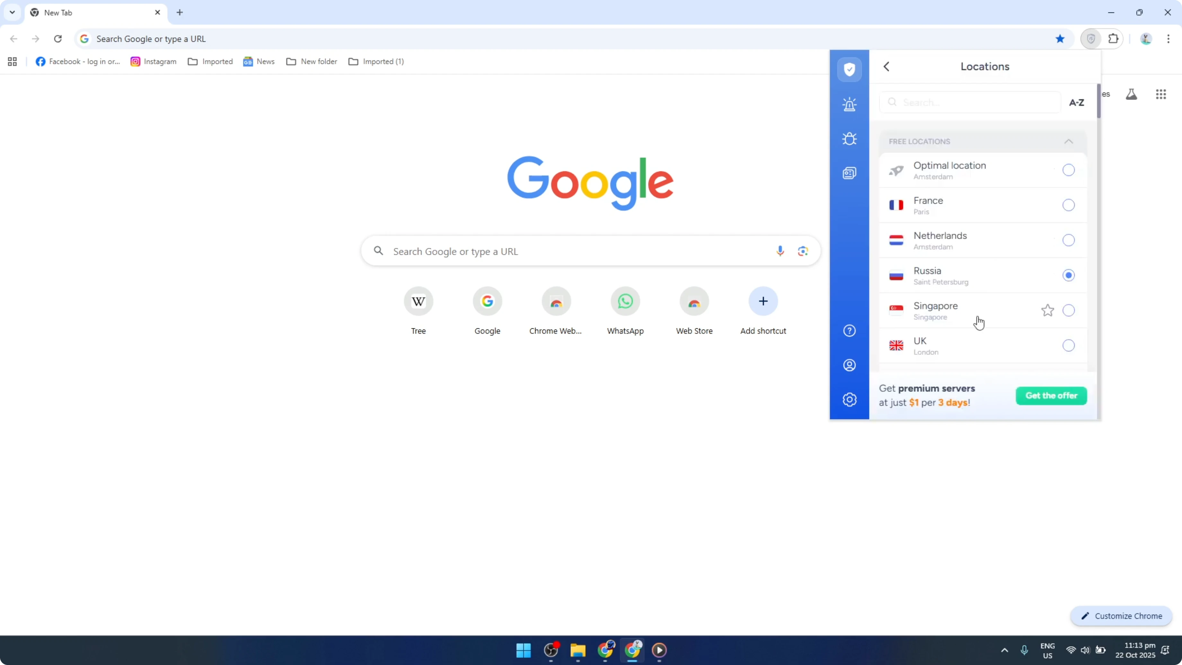
Task: Click Add shortcut tile
Action: pyautogui.click(x=763, y=311)
